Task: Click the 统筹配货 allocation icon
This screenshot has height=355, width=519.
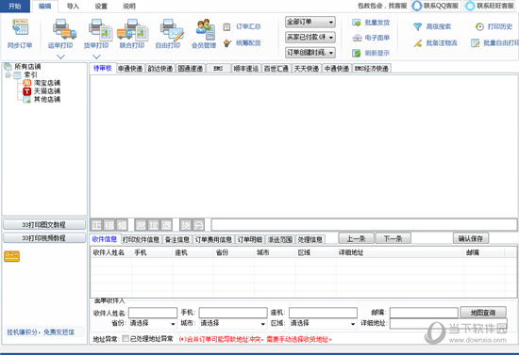Action: click(x=226, y=43)
